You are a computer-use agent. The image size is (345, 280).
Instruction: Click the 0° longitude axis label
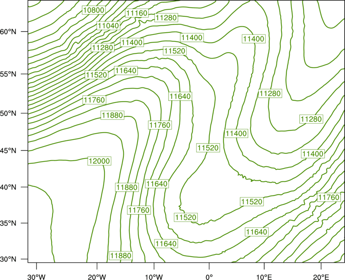point(209,277)
